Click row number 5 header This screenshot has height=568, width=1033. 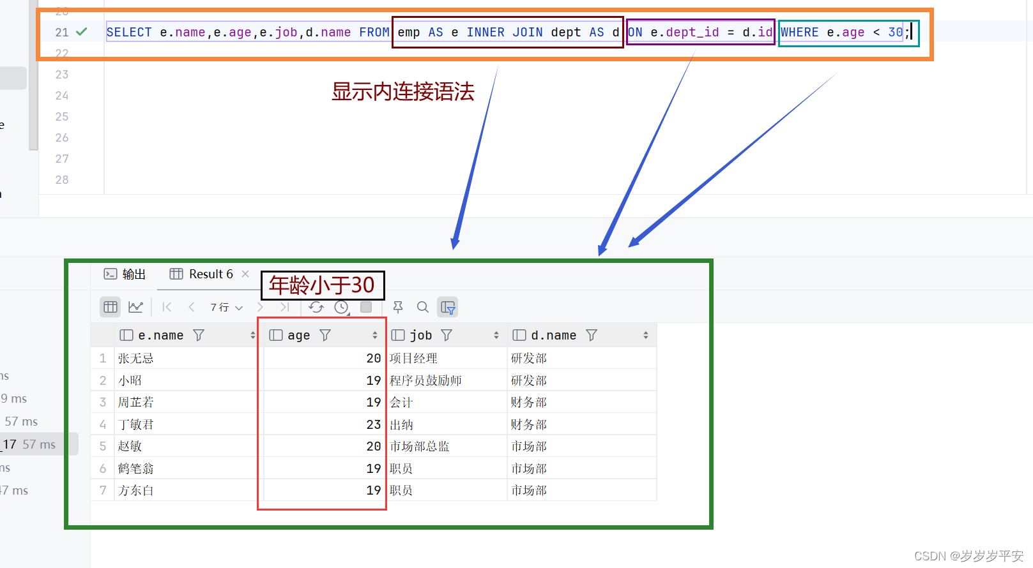[103, 446]
